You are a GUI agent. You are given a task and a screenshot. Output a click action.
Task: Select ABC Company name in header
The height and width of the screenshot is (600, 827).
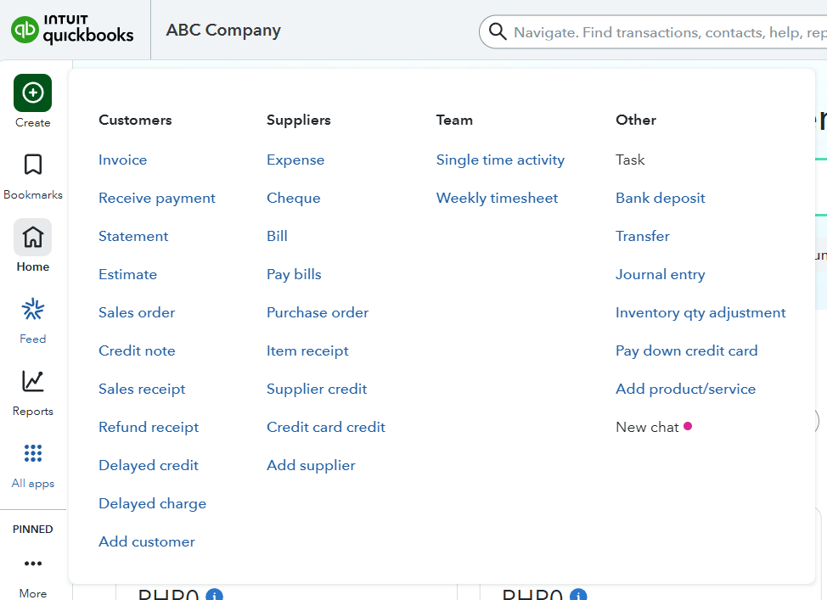point(223,30)
